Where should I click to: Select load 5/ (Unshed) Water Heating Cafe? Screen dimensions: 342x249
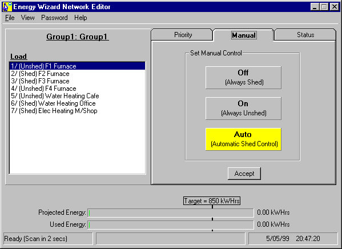(x=77, y=96)
